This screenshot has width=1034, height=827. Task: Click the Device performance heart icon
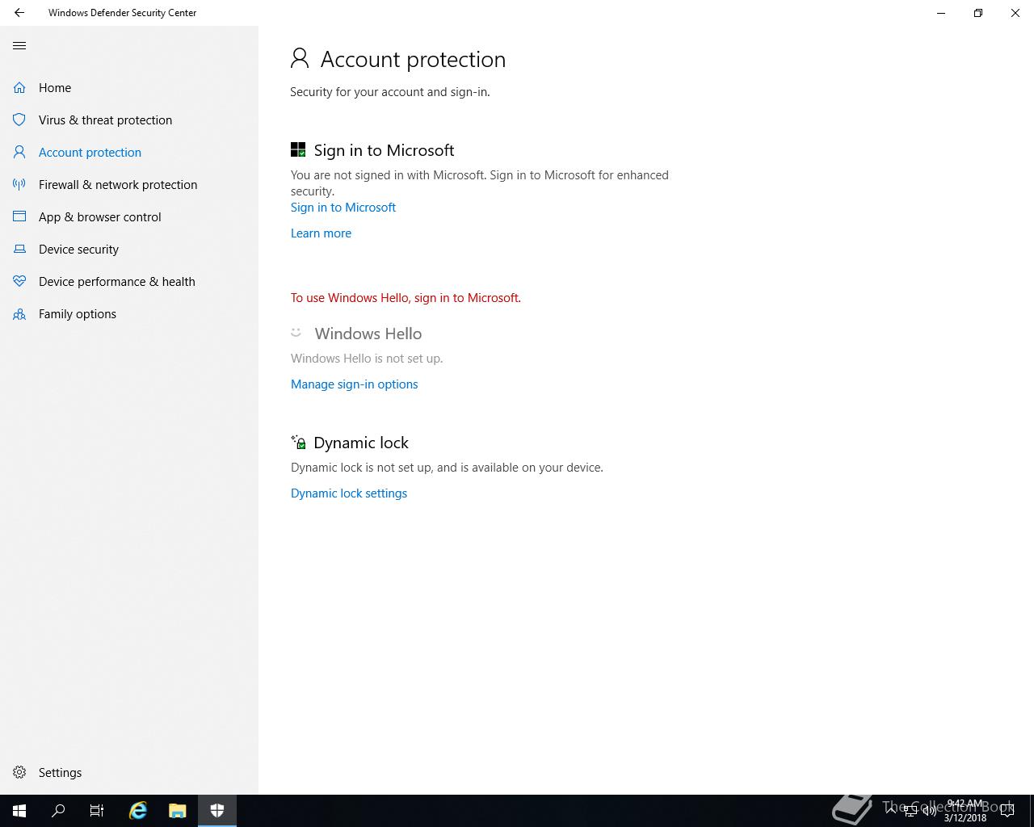tap(19, 282)
